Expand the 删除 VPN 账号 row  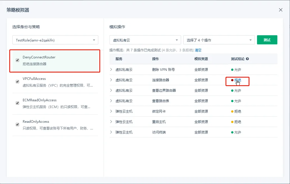click(111, 69)
